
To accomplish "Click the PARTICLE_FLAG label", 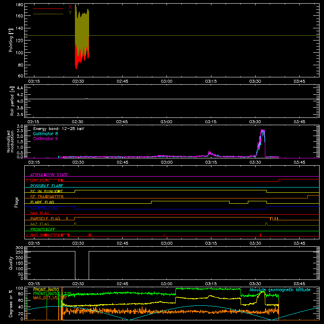I will pyautogui.click(x=45, y=219).
